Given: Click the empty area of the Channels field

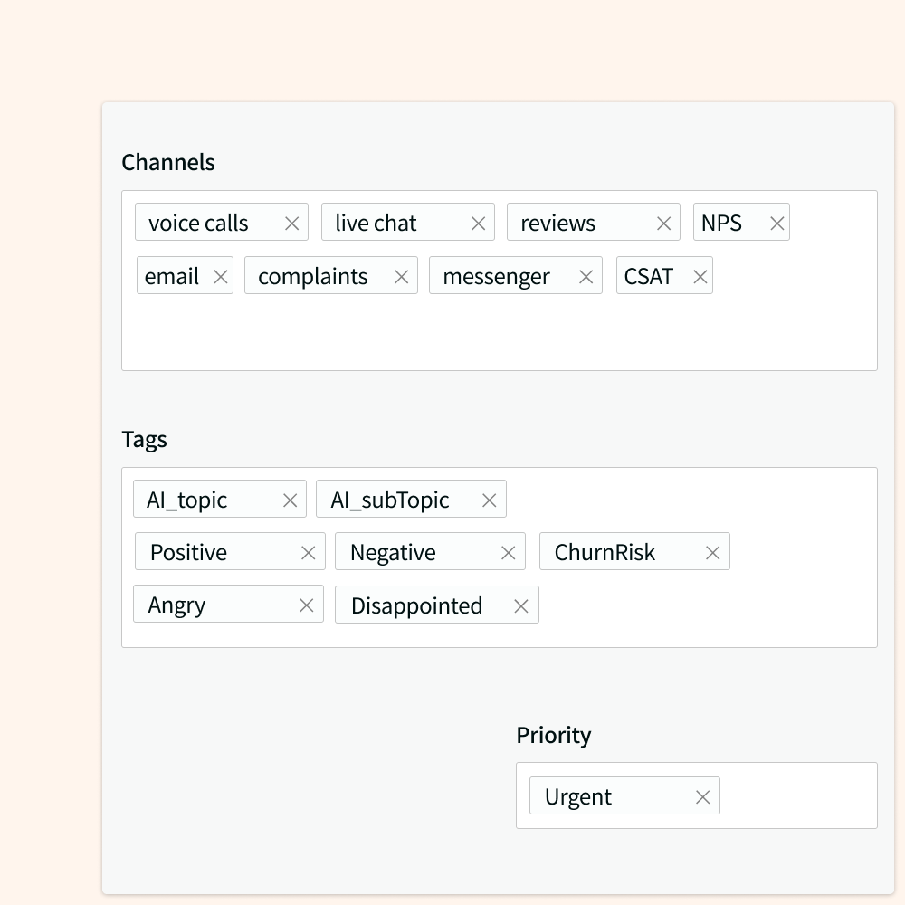Looking at the screenshot, I should tap(498, 335).
